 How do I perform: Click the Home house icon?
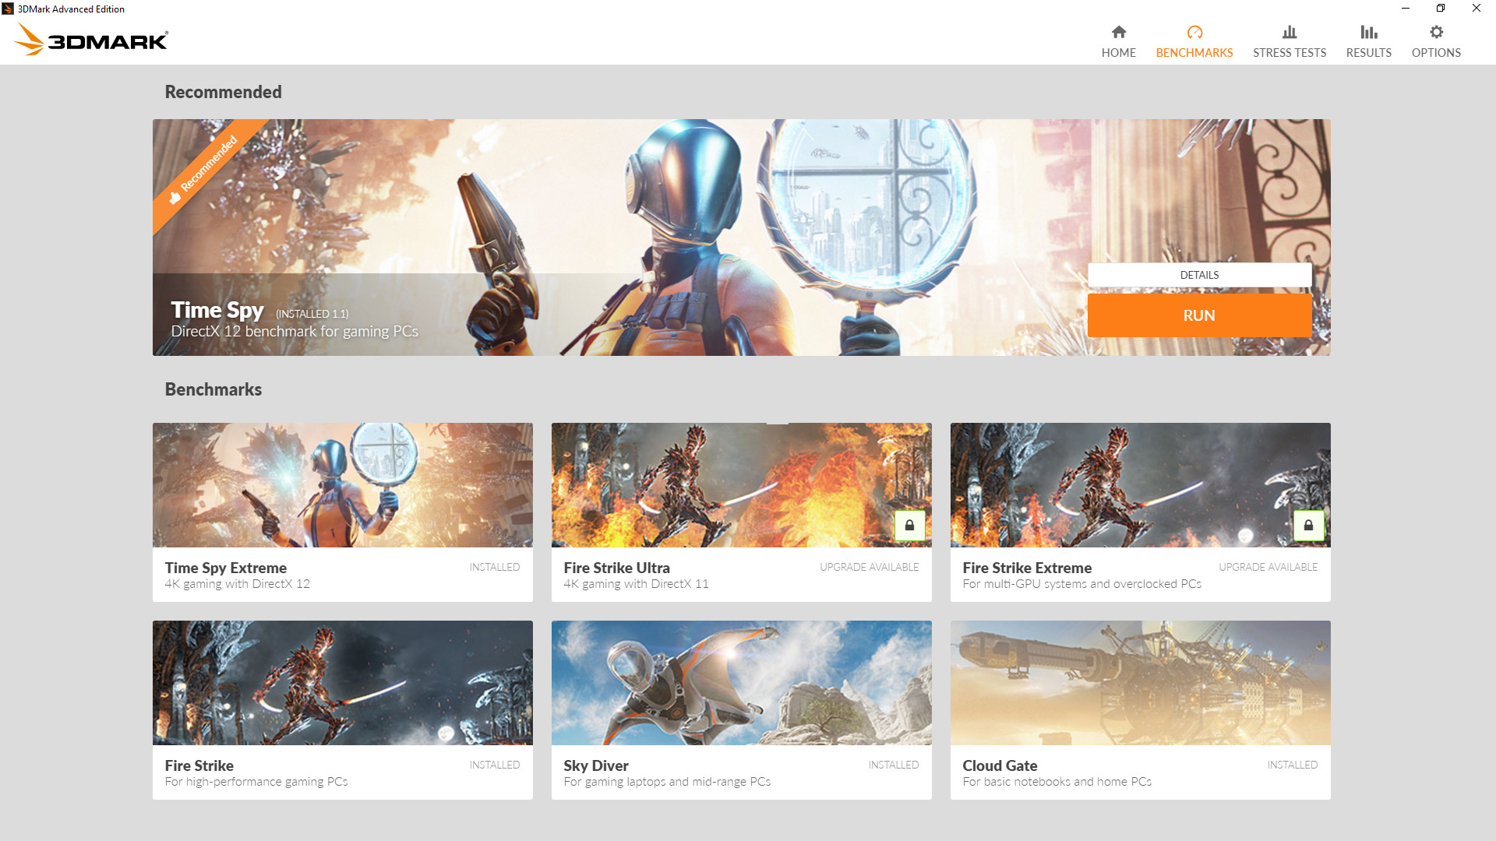click(1118, 32)
